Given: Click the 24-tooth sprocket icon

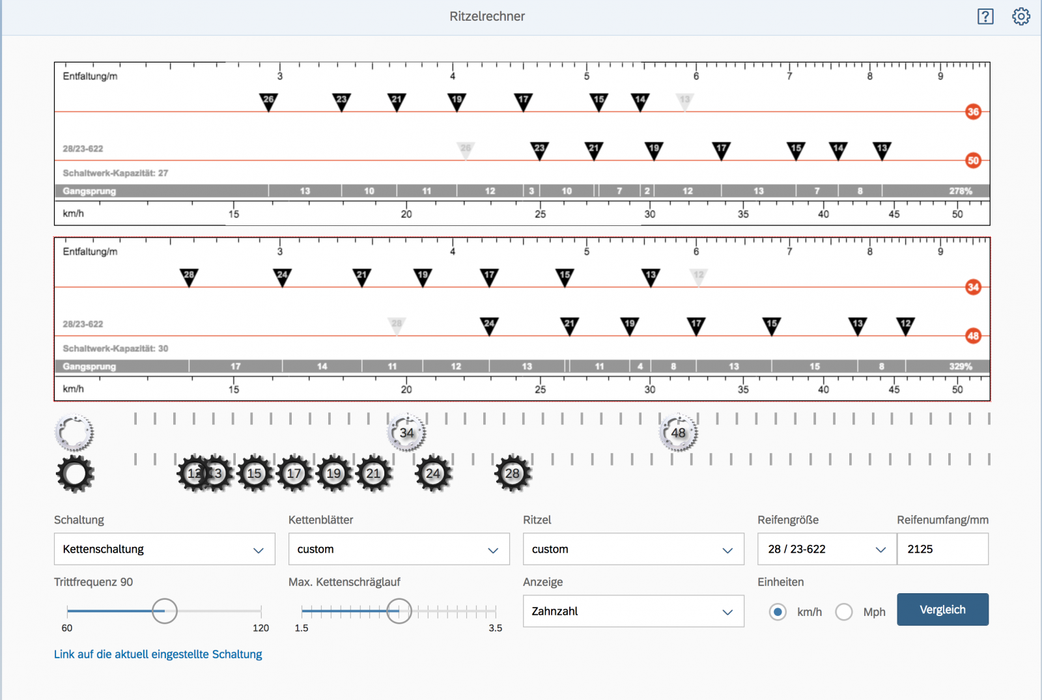Looking at the screenshot, I should (433, 474).
